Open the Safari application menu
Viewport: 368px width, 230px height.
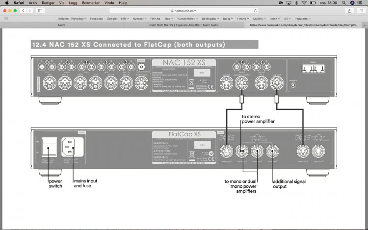click(19, 3)
